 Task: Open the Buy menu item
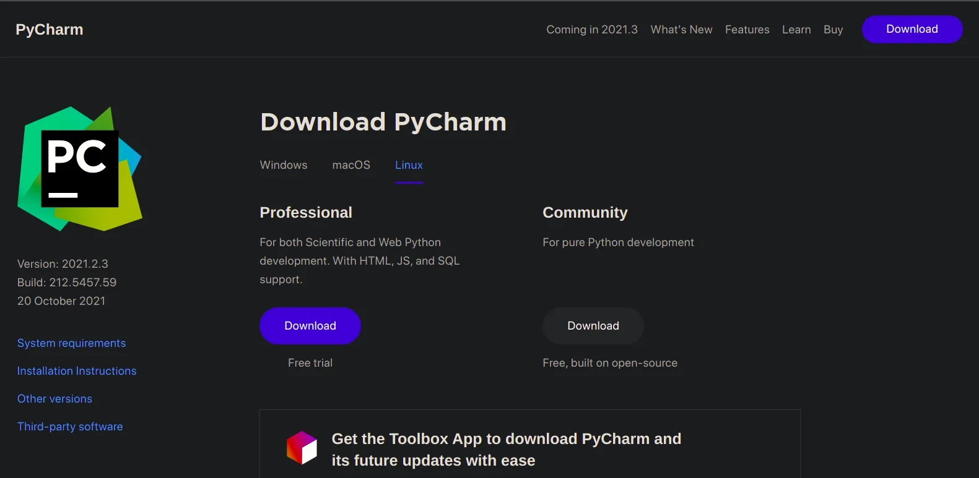tap(833, 30)
